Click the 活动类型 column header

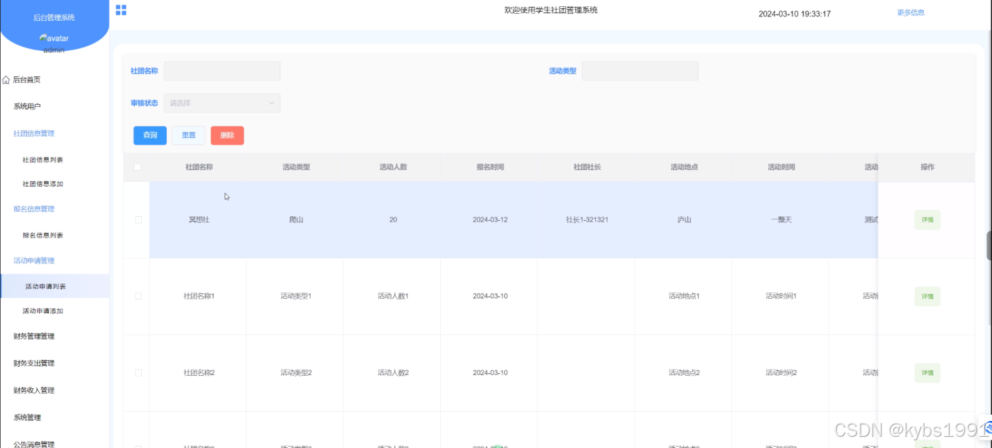[x=296, y=167]
